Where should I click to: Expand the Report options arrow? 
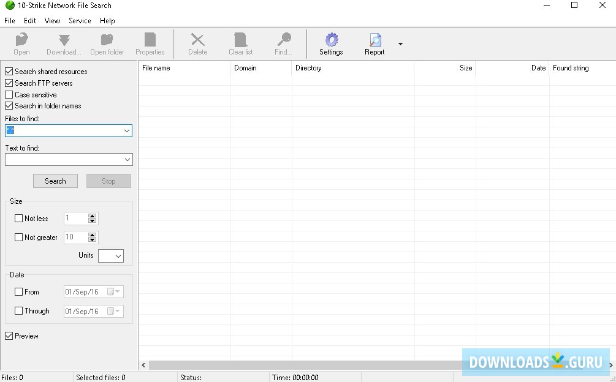(400, 44)
